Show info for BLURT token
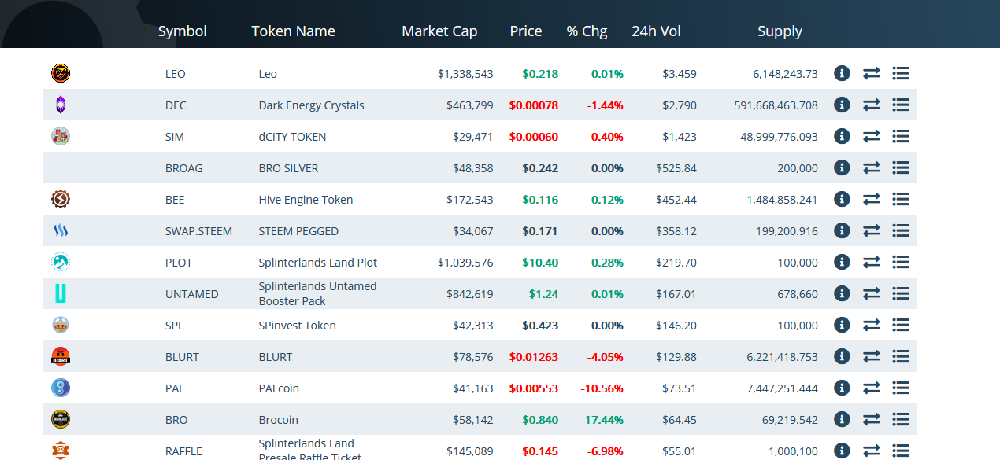 click(842, 356)
